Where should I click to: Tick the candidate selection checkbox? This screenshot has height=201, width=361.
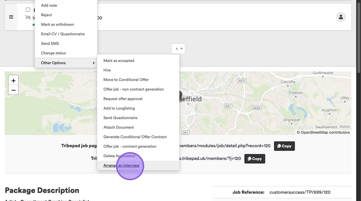click(28, 10)
